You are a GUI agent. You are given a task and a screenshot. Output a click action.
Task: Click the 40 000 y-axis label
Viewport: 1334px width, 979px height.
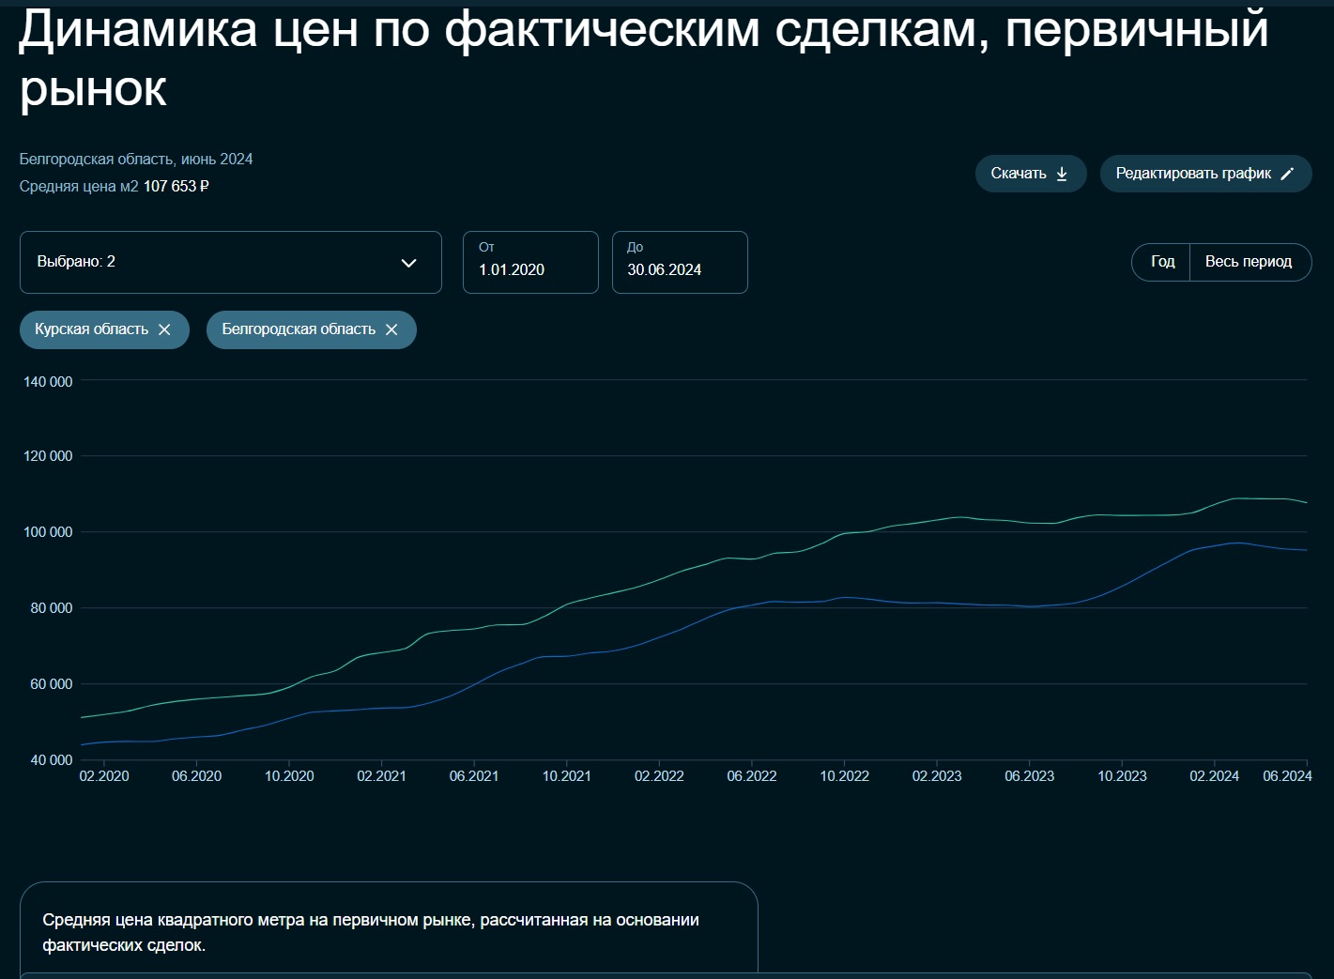[52, 760]
